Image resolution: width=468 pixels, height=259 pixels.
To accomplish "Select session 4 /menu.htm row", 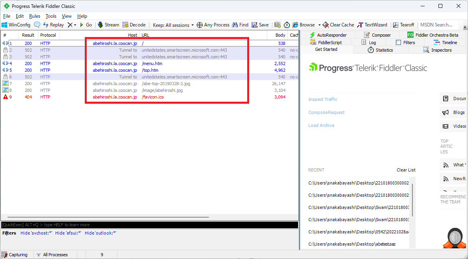I will coord(149,63).
